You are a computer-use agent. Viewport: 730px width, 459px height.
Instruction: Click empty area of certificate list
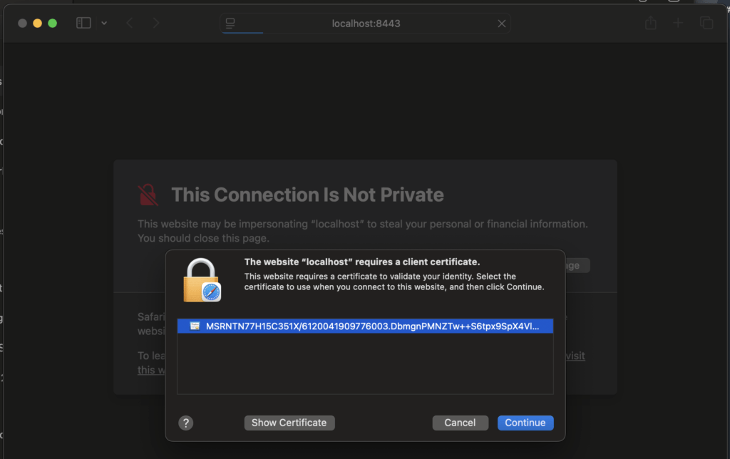pos(366,363)
